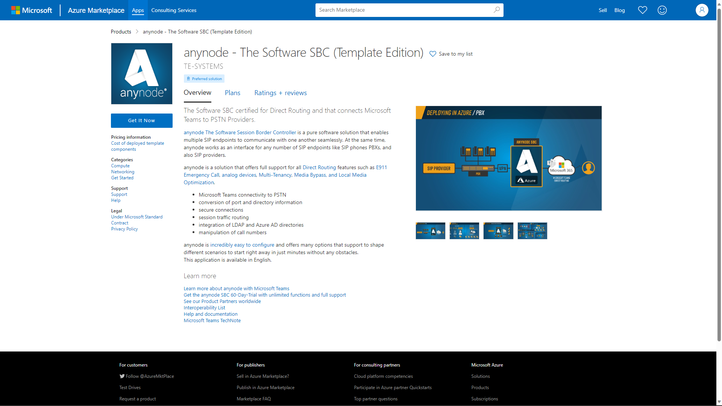The image size is (722, 406).
Task: Open Publish in Azure Marketplace footer link
Action: click(265, 388)
